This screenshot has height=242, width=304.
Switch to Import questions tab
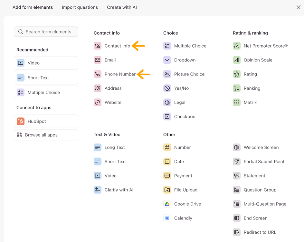pos(80,7)
